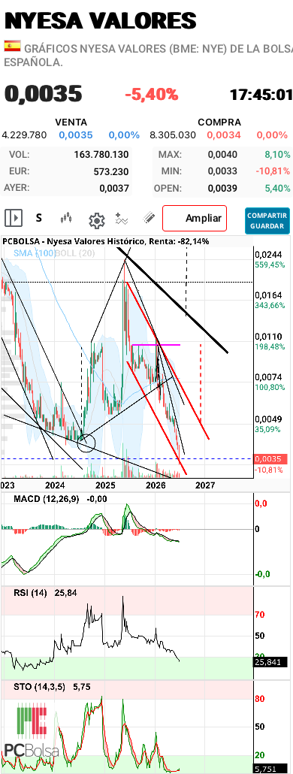Click the NYESA VALORES title
The height and width of the screenshot is (774, 293).
coord(100,21)
